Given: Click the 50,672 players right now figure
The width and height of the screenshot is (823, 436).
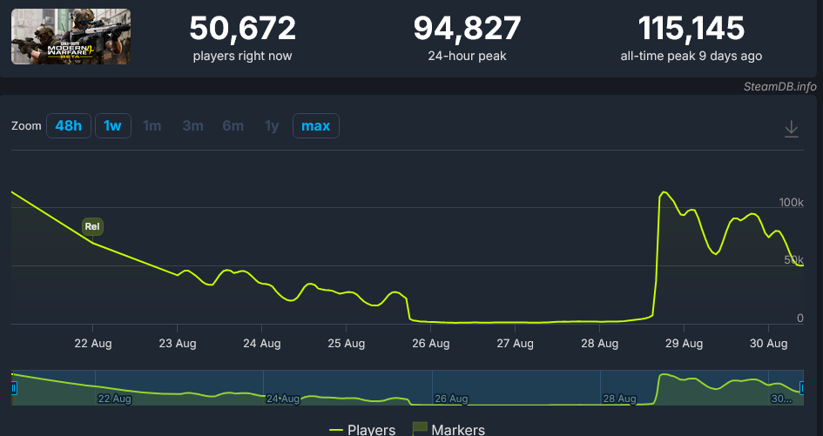Looking at the screenshot, I should (242, 29).
